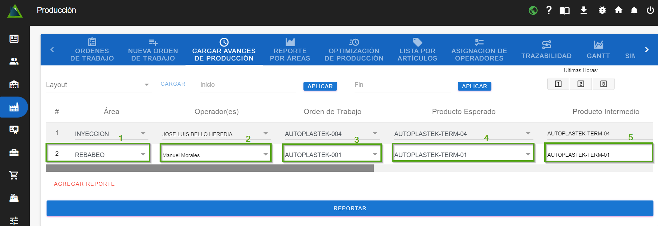The image size is (658, 226).
Task: Select last 8 hours toggle
Action: (603, 84)
